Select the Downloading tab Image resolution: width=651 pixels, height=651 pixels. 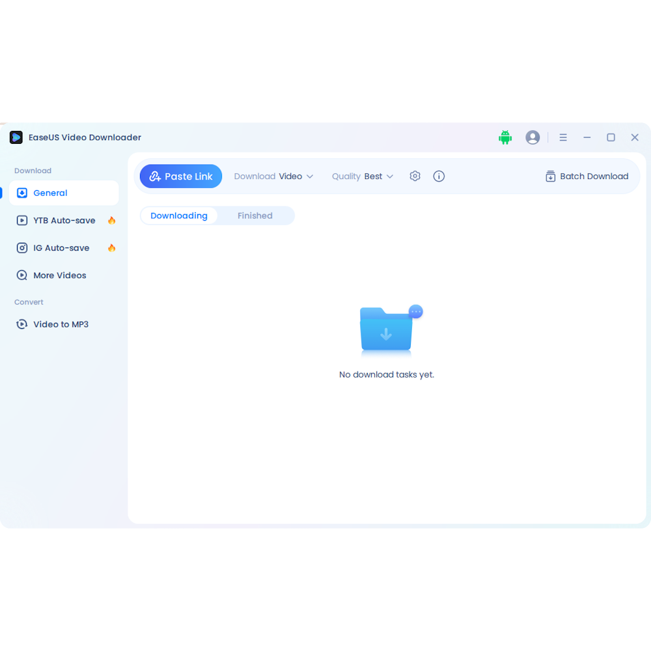point(179,215)
